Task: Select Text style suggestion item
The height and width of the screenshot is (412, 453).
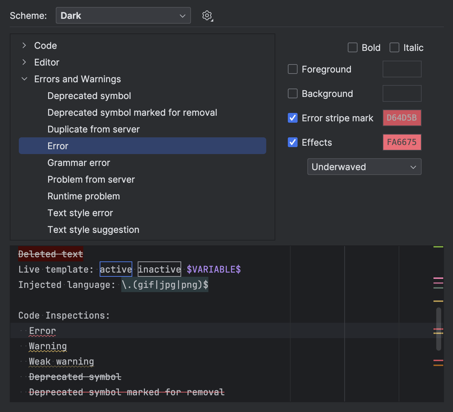Action: tap(93, 230)
